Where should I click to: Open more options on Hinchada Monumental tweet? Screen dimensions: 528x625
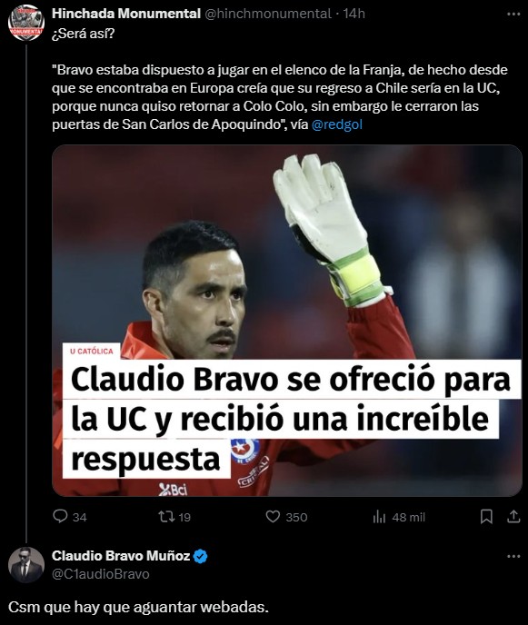pyautogui.click(x=513, y=14)
